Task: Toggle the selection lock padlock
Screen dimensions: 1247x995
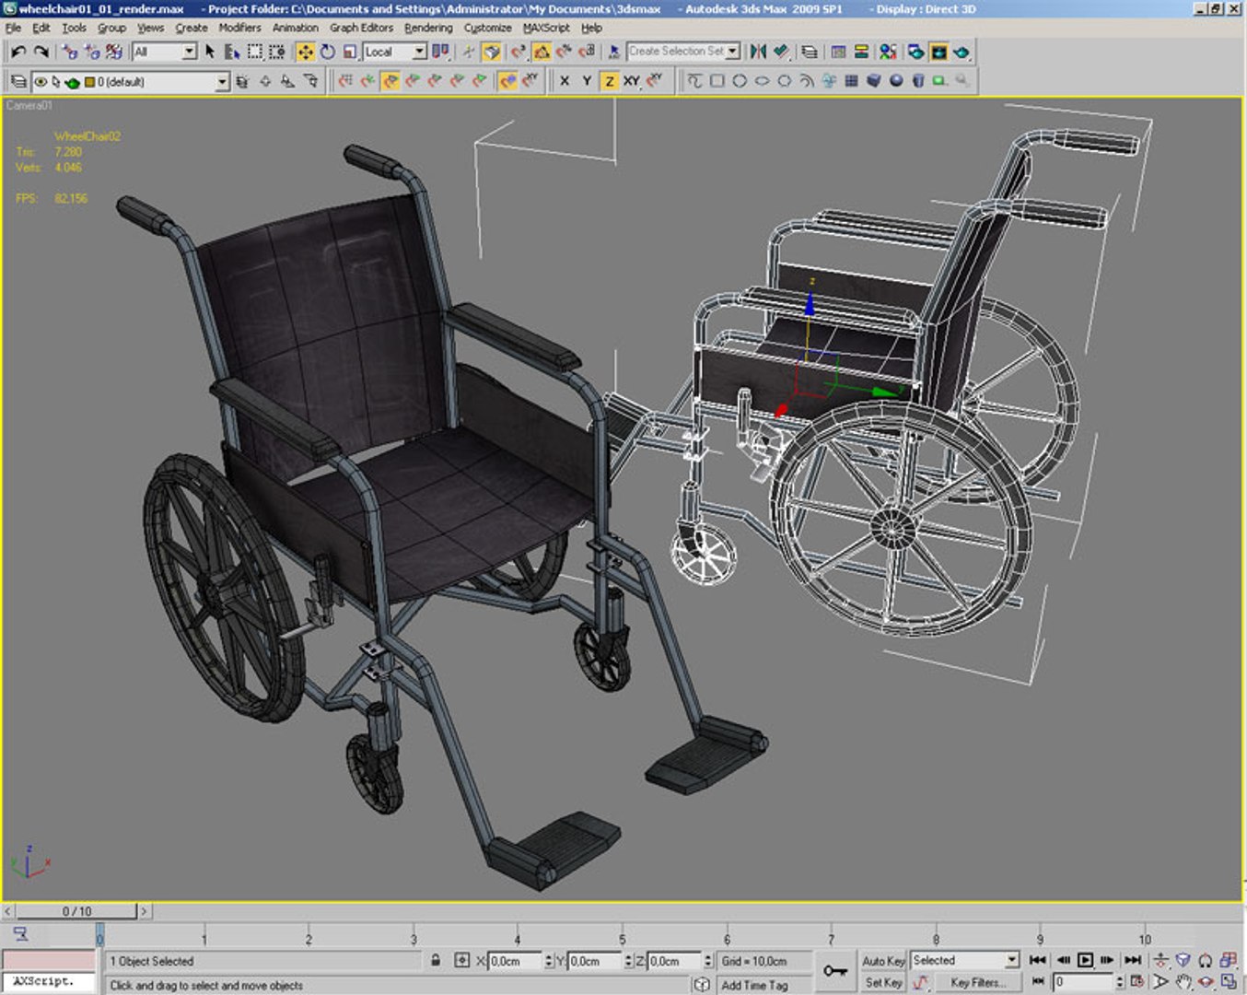Action: [436, 961]
